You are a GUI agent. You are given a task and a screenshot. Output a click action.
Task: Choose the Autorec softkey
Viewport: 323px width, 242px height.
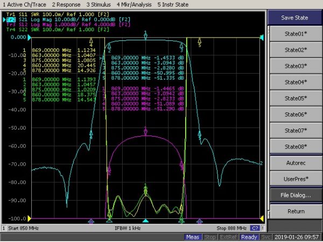296,162
